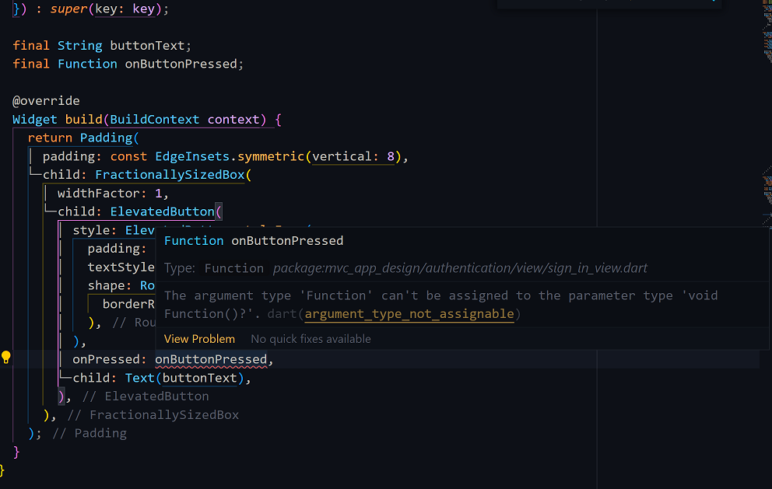
Task: Click the underlined onButtonPressed argument
Action: [x=211, y=360]
